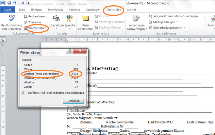This screenshot has width=215, height=135.
Task: Switch to the Sendungen ribbon tab
Action: coord(93,9)
